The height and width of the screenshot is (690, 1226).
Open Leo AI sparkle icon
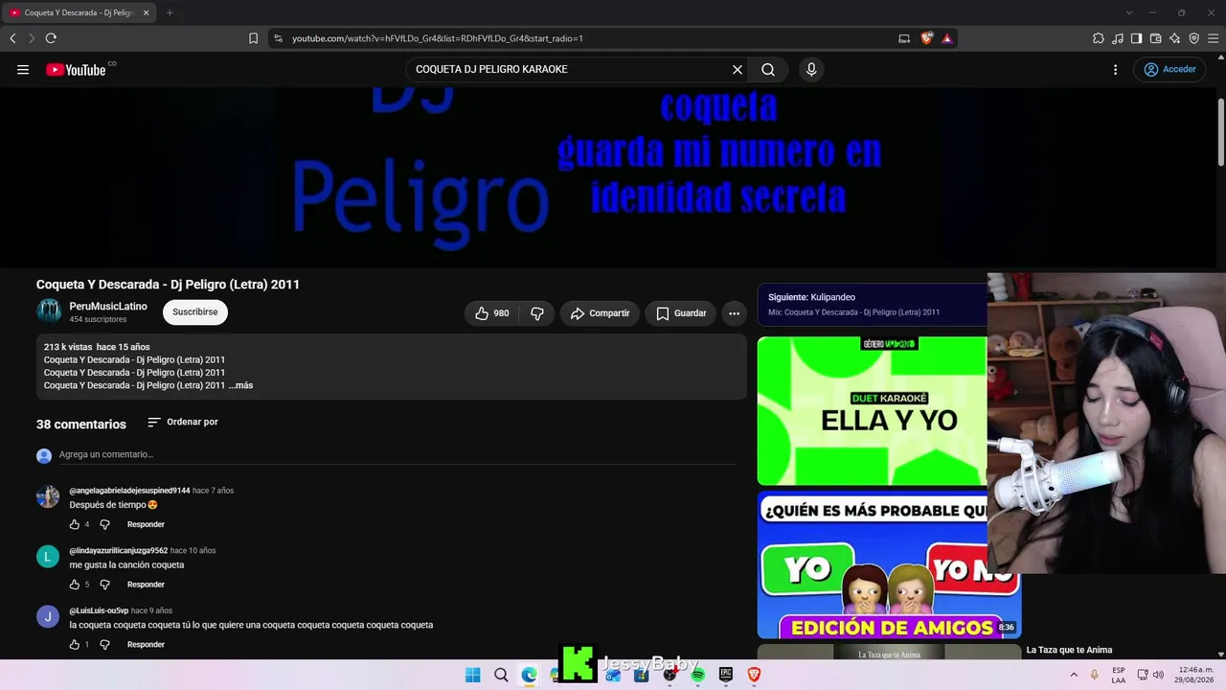(1175, 38)
